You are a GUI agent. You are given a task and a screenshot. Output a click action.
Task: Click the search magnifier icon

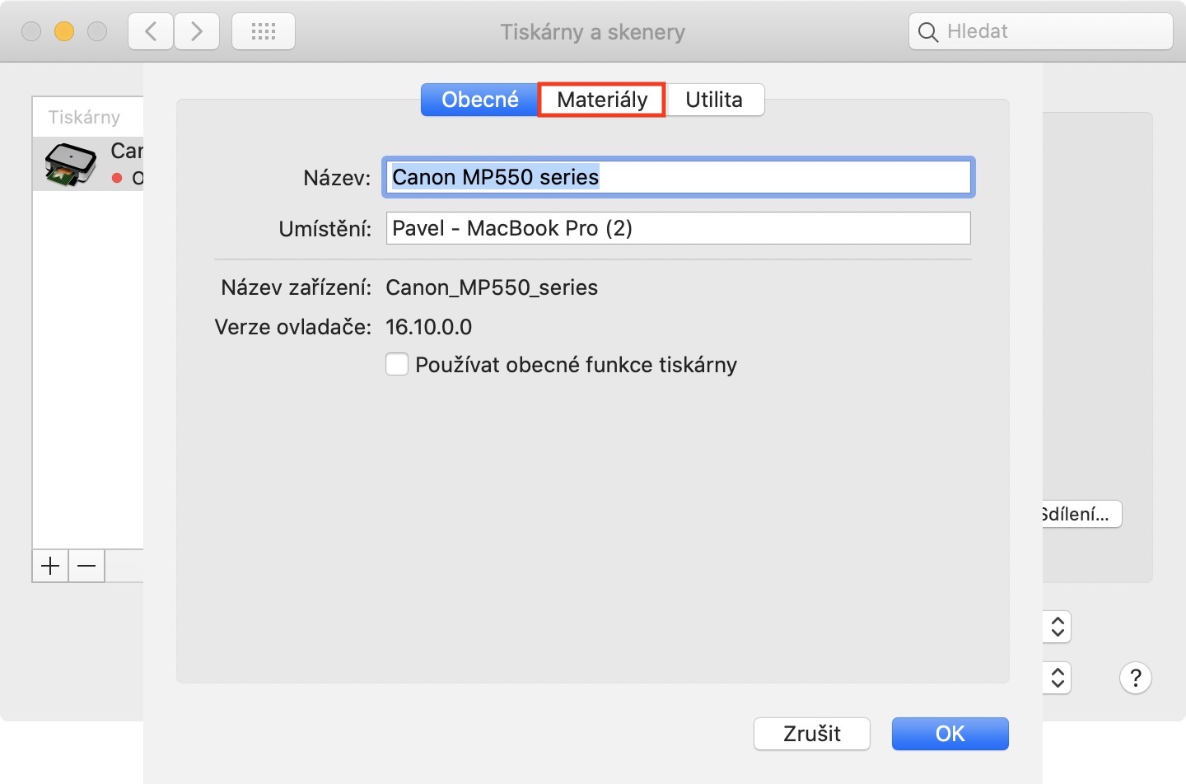(928, 32)
